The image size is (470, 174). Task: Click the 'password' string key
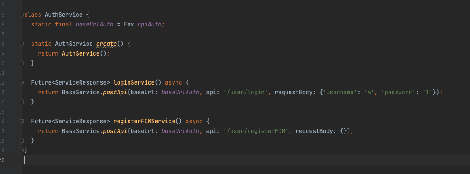[x=398, y=92]
